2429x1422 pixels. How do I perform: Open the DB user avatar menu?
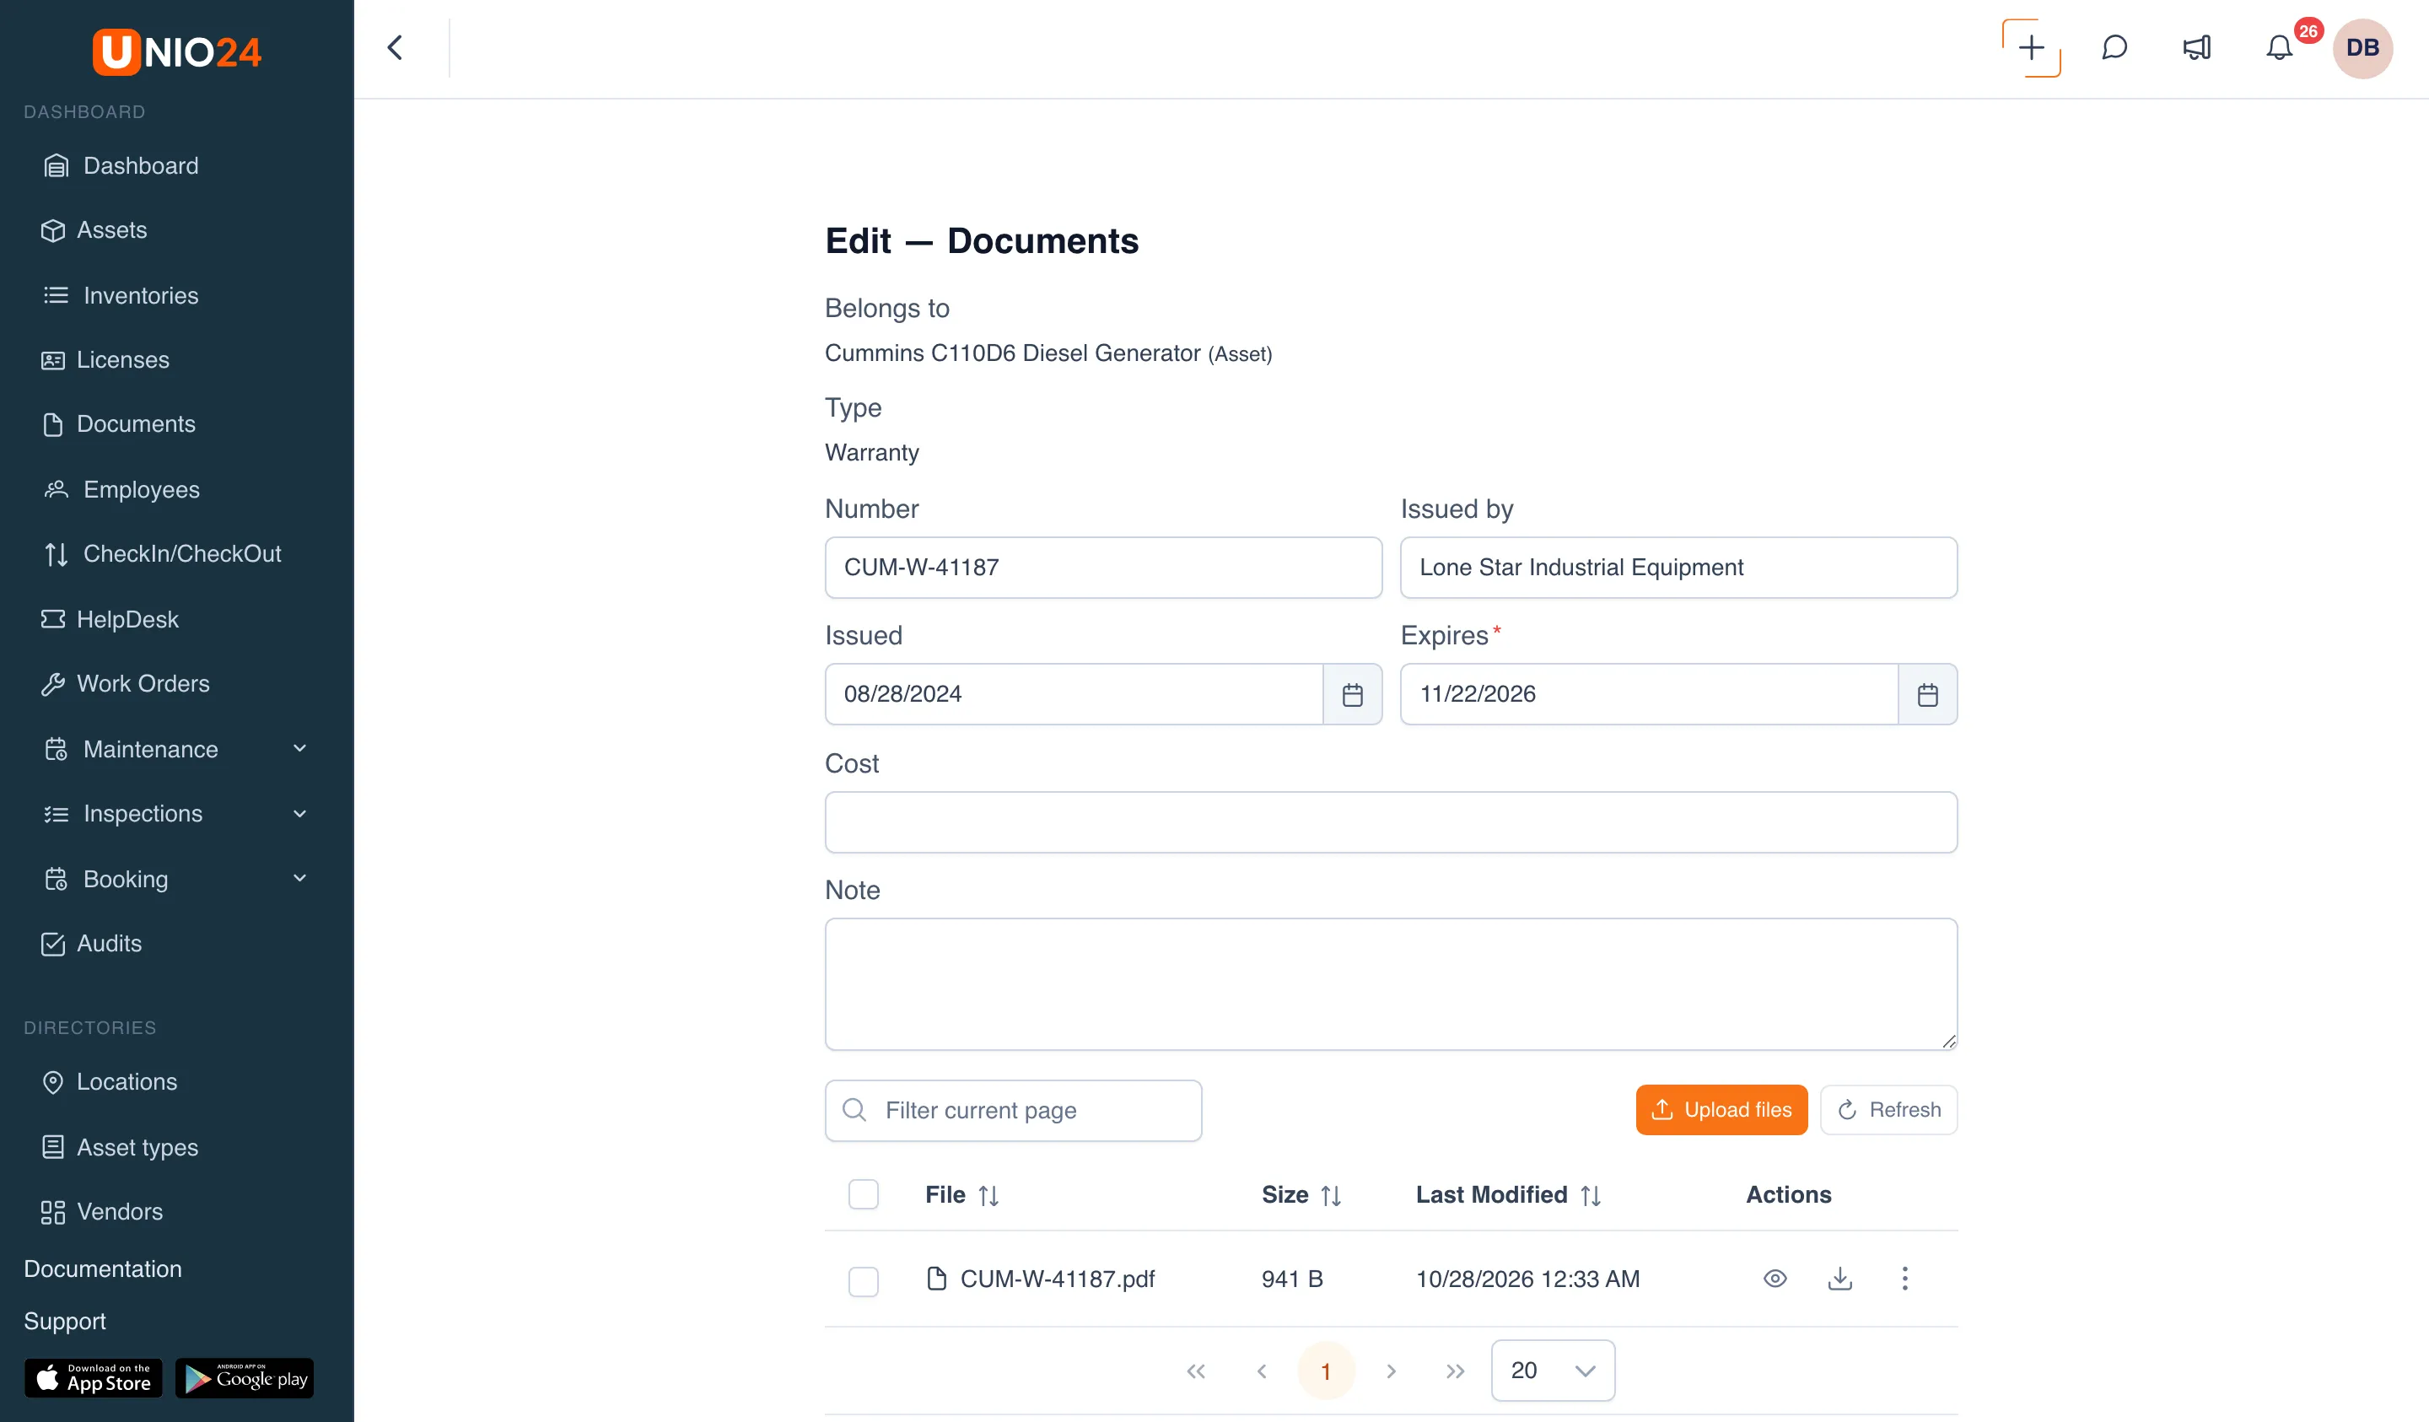pyautogui.click(x=2362, y=48)
